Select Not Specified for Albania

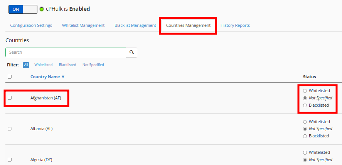coord(305,129)
